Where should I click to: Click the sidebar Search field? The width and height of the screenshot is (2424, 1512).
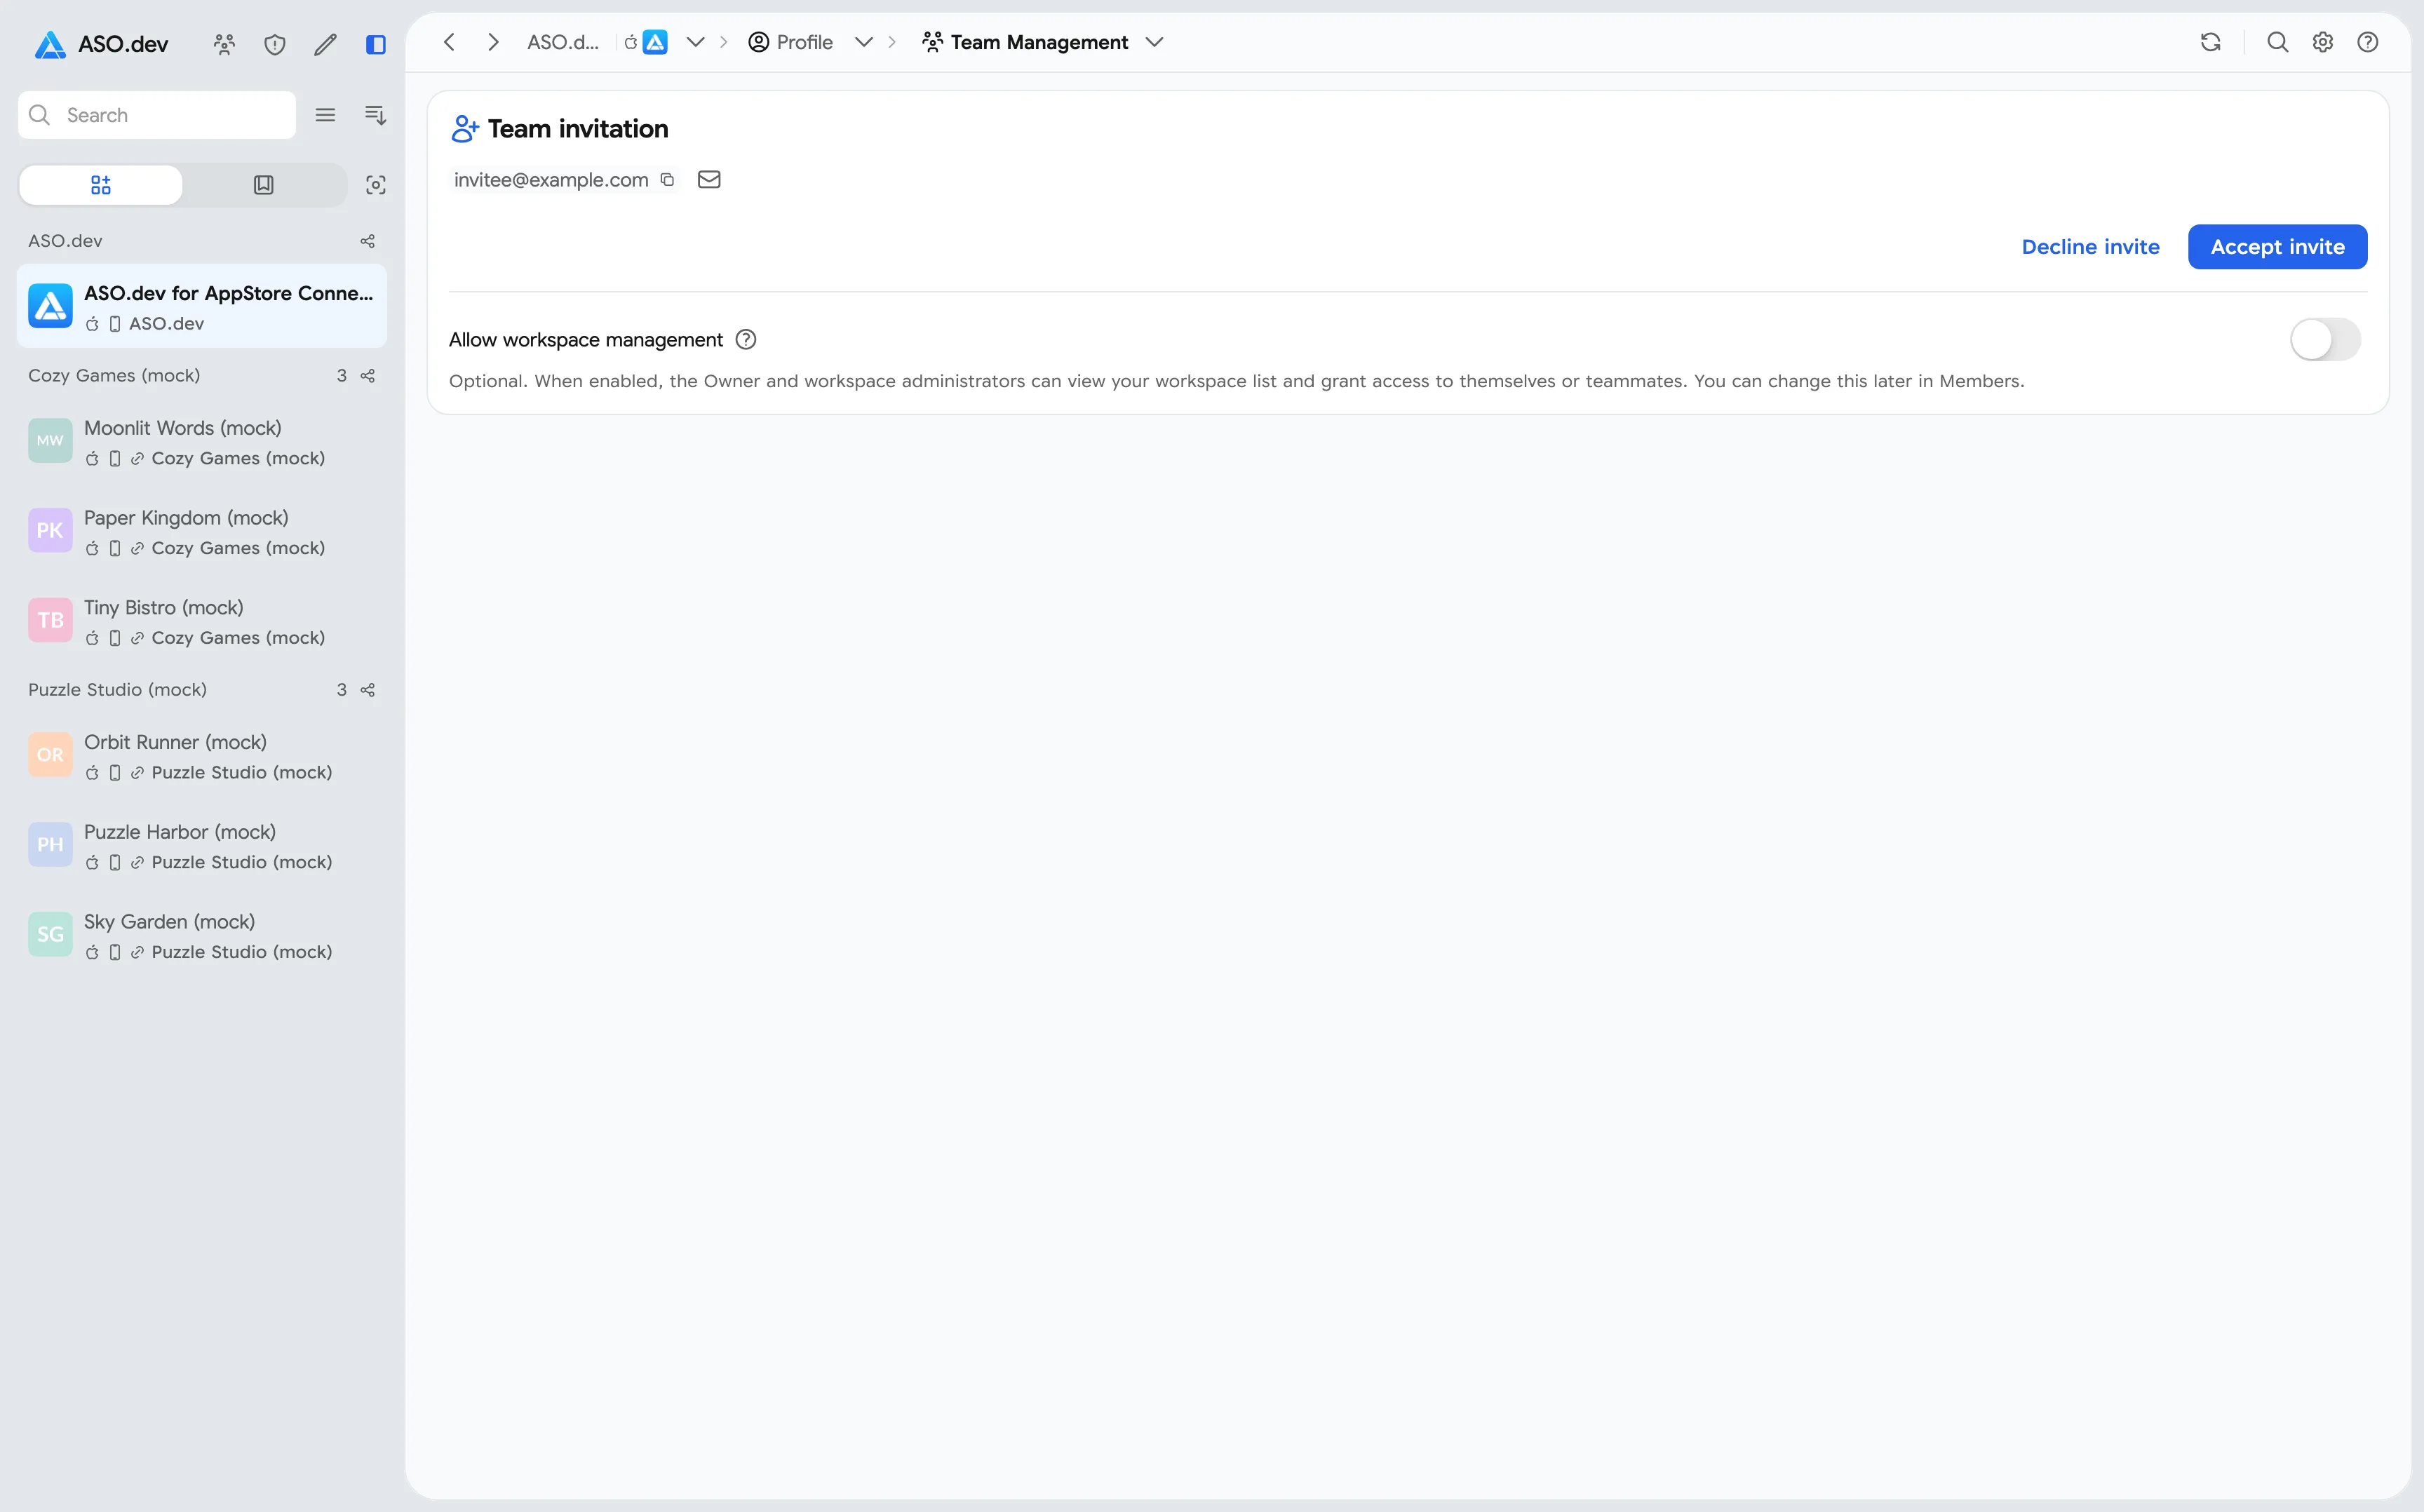pos(157,115)
